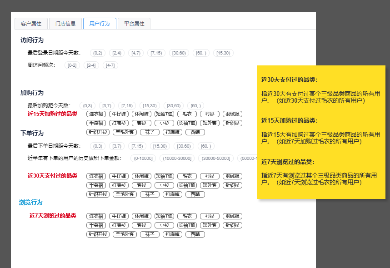Screen dimensions: 390x268
Task: Open the 门店信息 tab
Action: (x=65, y=24)
